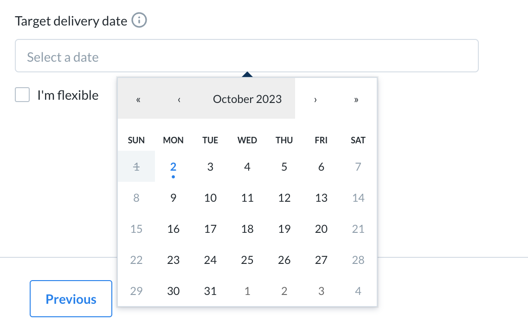Viewport: 528px width, 333px height.
Task: Click the Previous button
Action: click(x=71, y=299)
